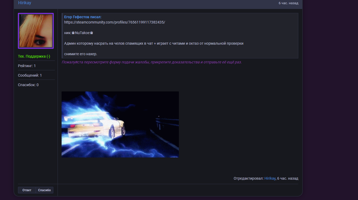Click the glowing drifting car image

pyautogui.click(x=120, y=124)
